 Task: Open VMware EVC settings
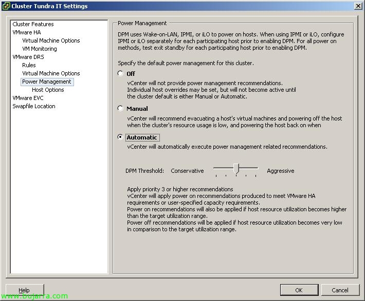28,98
